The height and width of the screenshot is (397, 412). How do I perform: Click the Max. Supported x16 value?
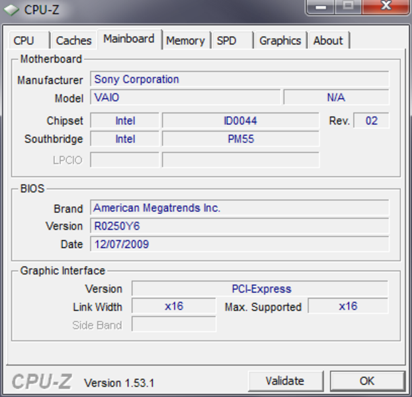point(348,306)
